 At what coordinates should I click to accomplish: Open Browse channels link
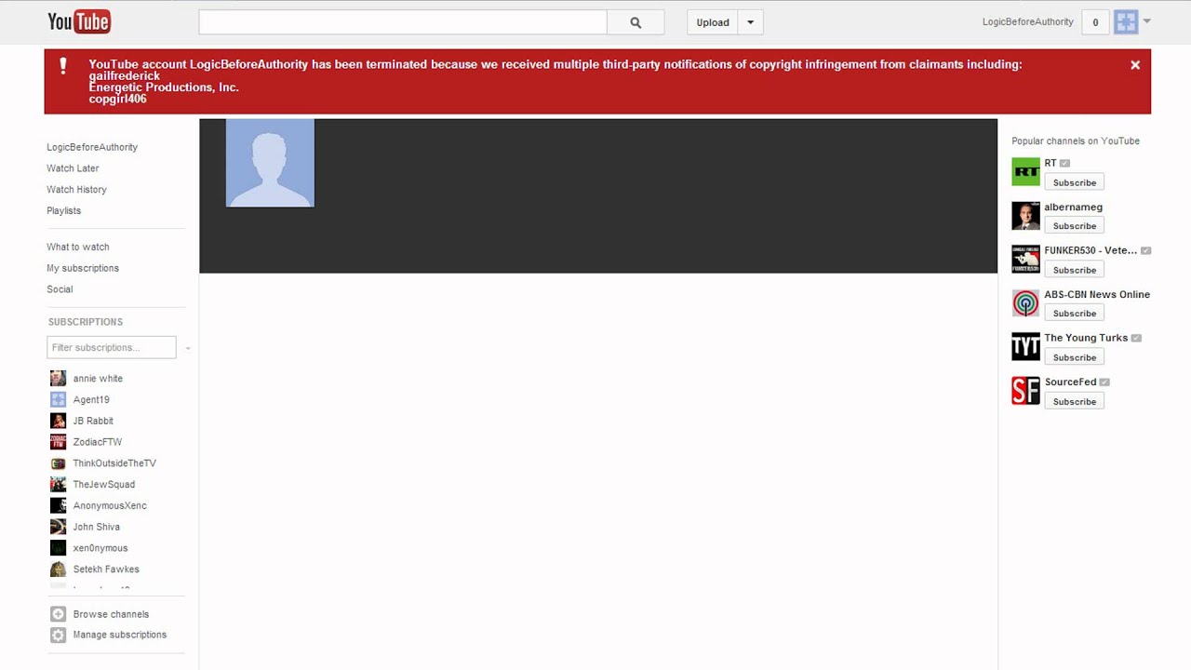tap(111, 614)
